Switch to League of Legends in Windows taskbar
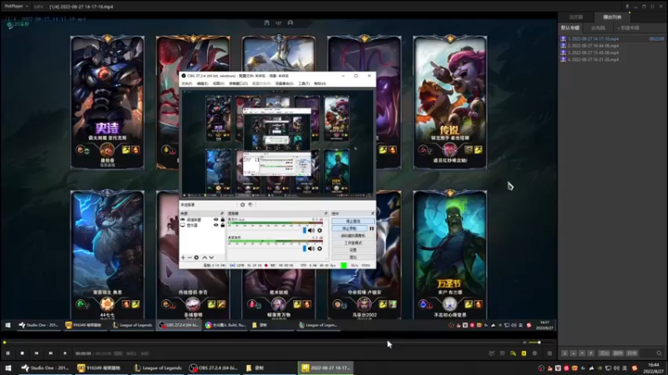 click(x=158, y=368)
